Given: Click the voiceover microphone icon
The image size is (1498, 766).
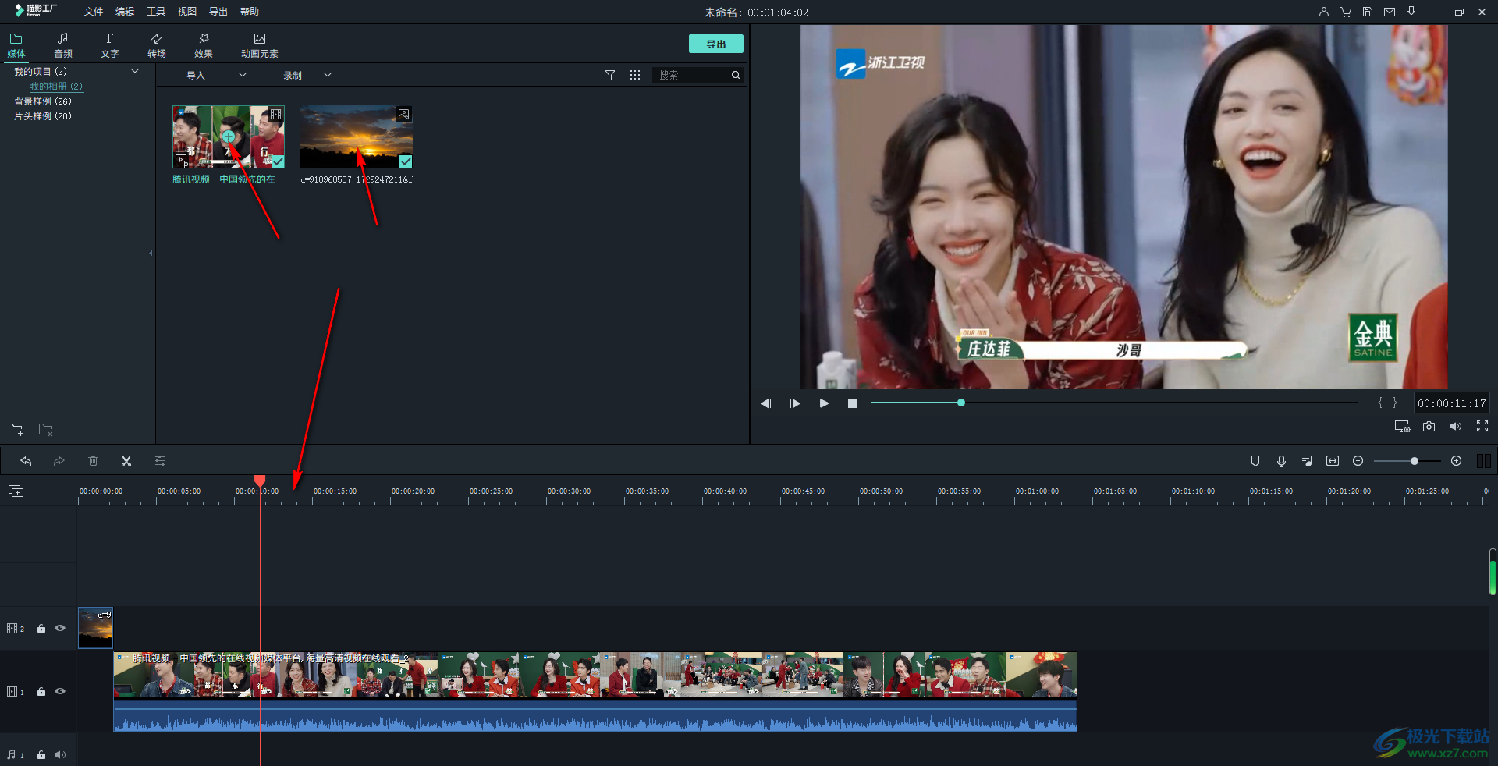Looking at the screenshot, I should coord(1281,461).
